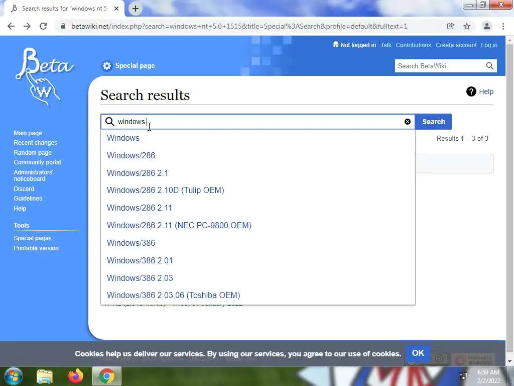The height and width of the screenshot is (386, 514).
Task: Launch Firefox from the taskbar
Action: (76, 376)
